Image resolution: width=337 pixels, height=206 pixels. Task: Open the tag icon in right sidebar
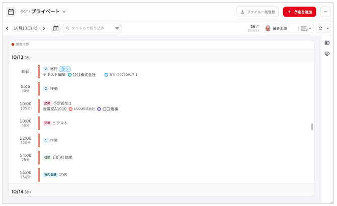tap(327, 54)
